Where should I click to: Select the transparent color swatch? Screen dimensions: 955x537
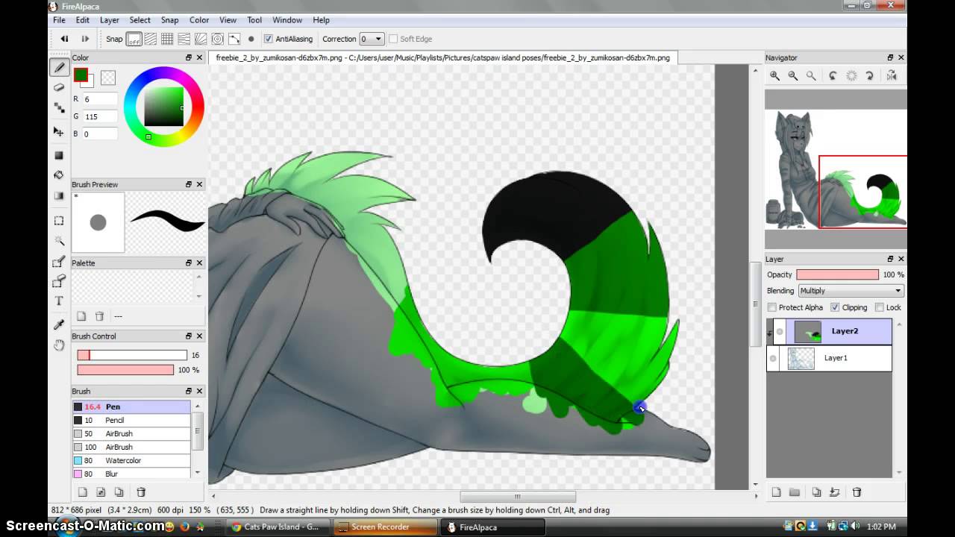108,78
